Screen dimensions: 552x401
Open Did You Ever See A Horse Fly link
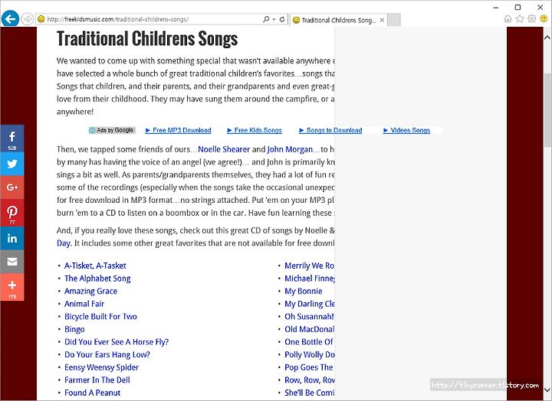point(117,342)
